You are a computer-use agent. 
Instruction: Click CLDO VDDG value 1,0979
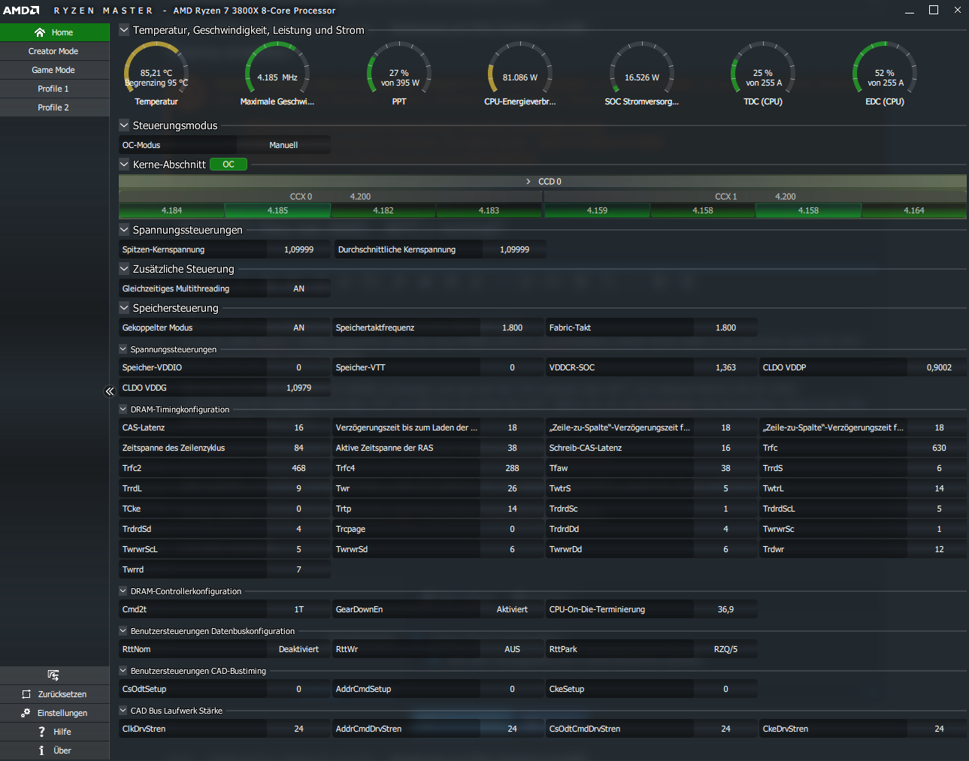click(298, 388)
